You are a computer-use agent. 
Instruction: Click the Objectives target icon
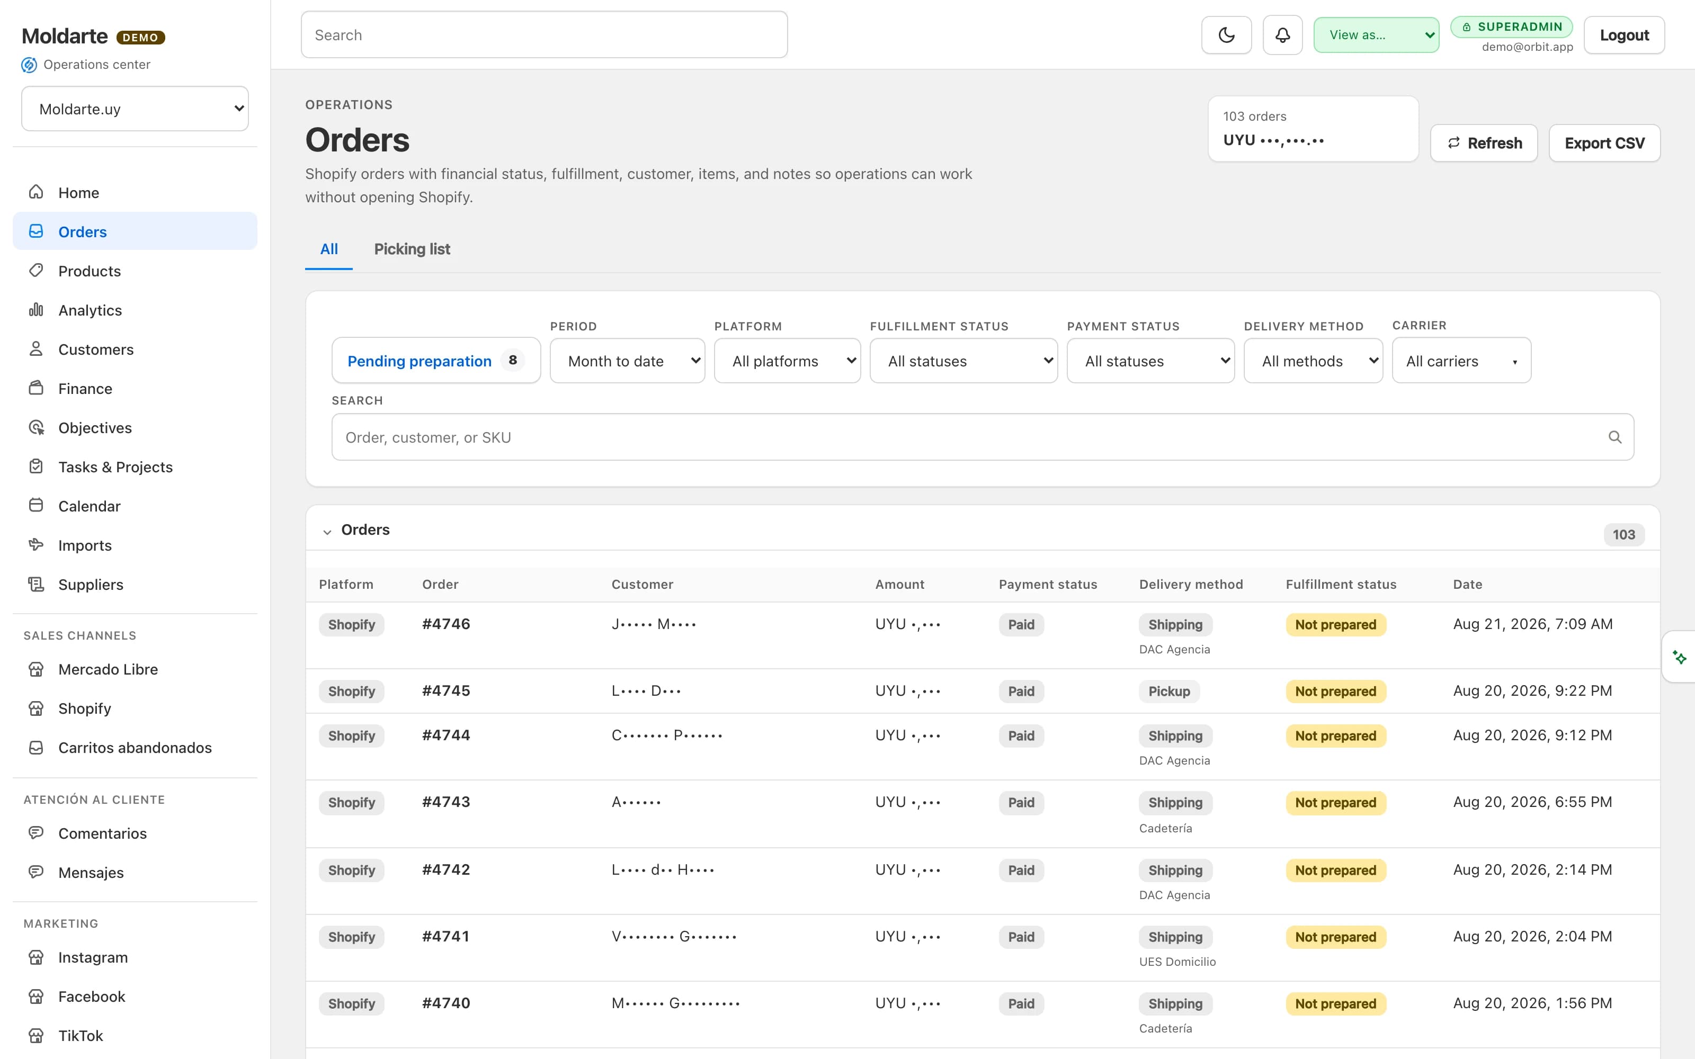coord(35,427)
